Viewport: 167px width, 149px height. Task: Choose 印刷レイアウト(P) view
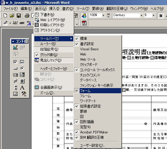(x=54, y=25)
